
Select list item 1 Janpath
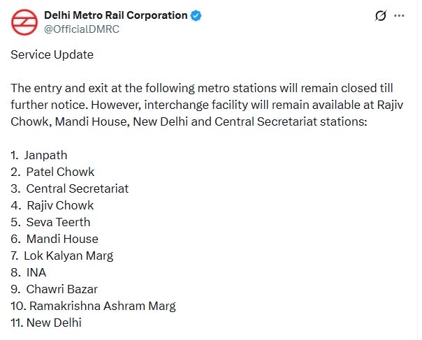[x=39, y=155]
